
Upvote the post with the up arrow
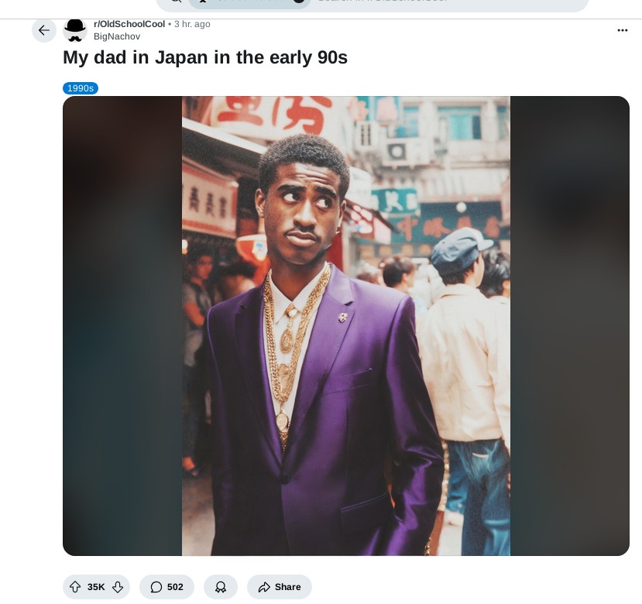tap(75, 587)
